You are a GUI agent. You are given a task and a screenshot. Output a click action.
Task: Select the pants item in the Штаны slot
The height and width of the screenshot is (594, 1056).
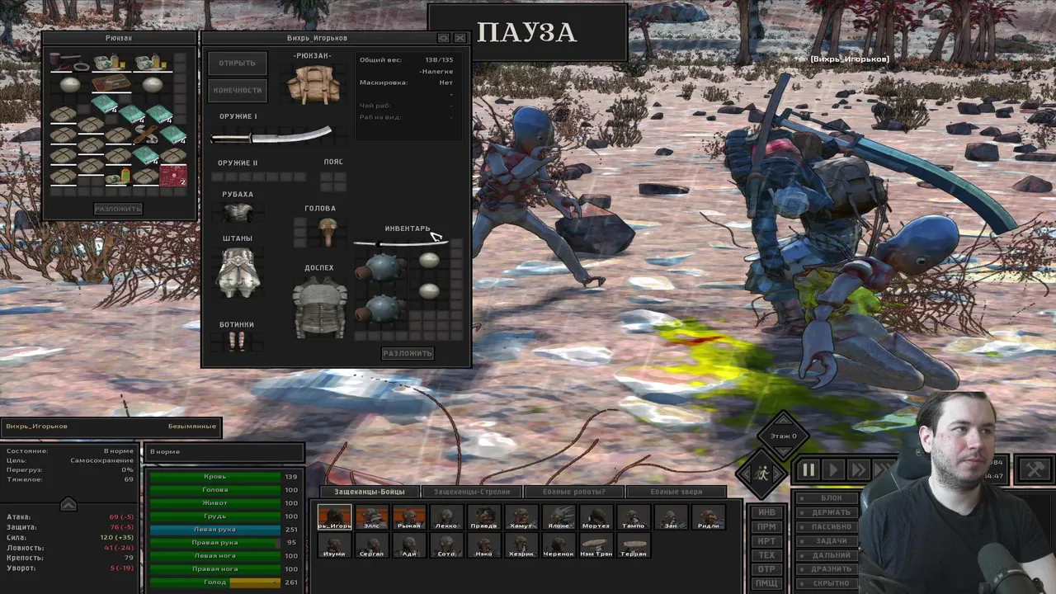tap(238, 272)
